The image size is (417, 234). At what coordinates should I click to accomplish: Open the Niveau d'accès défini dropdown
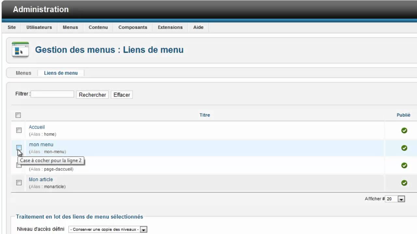tap(108, 229)
